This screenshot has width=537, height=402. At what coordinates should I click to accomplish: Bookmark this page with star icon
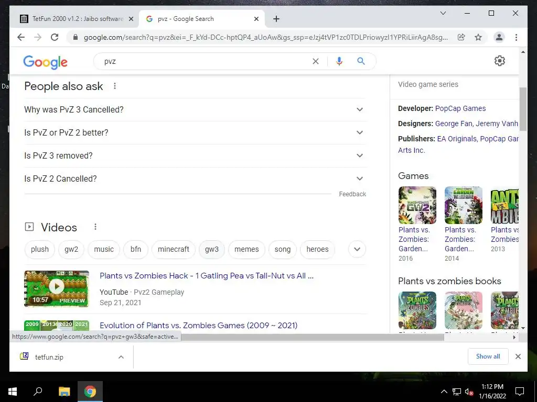478,37
